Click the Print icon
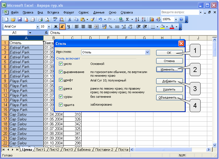The width and height of the screenshot is (219, 159). [x=40, y=19]
